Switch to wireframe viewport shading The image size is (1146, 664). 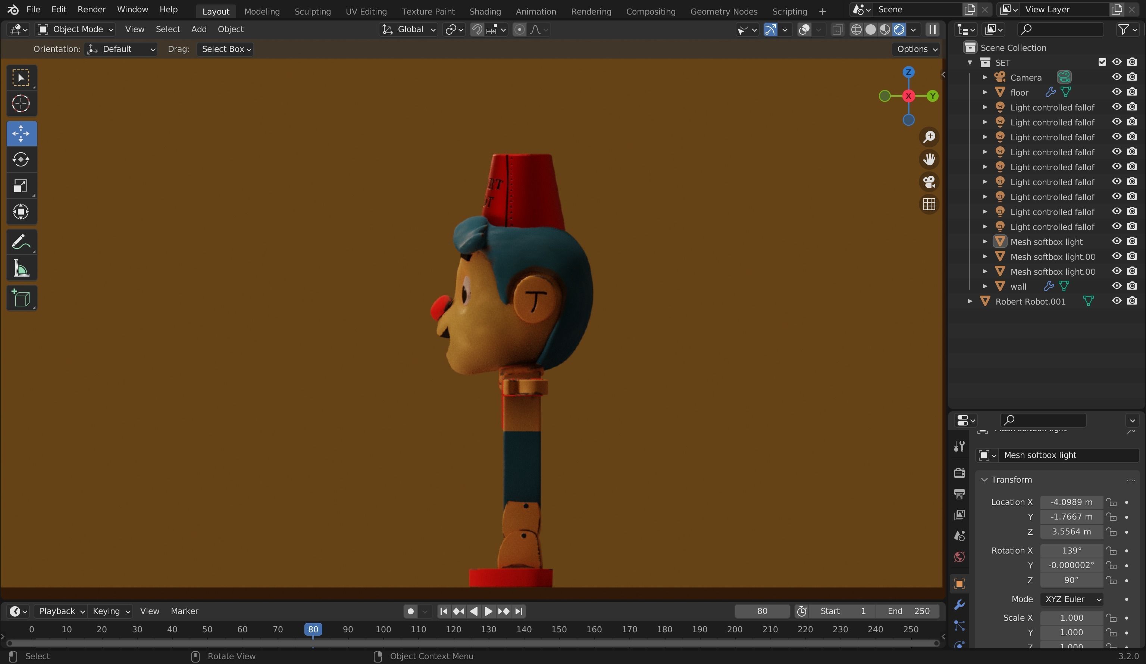point(856,29)
